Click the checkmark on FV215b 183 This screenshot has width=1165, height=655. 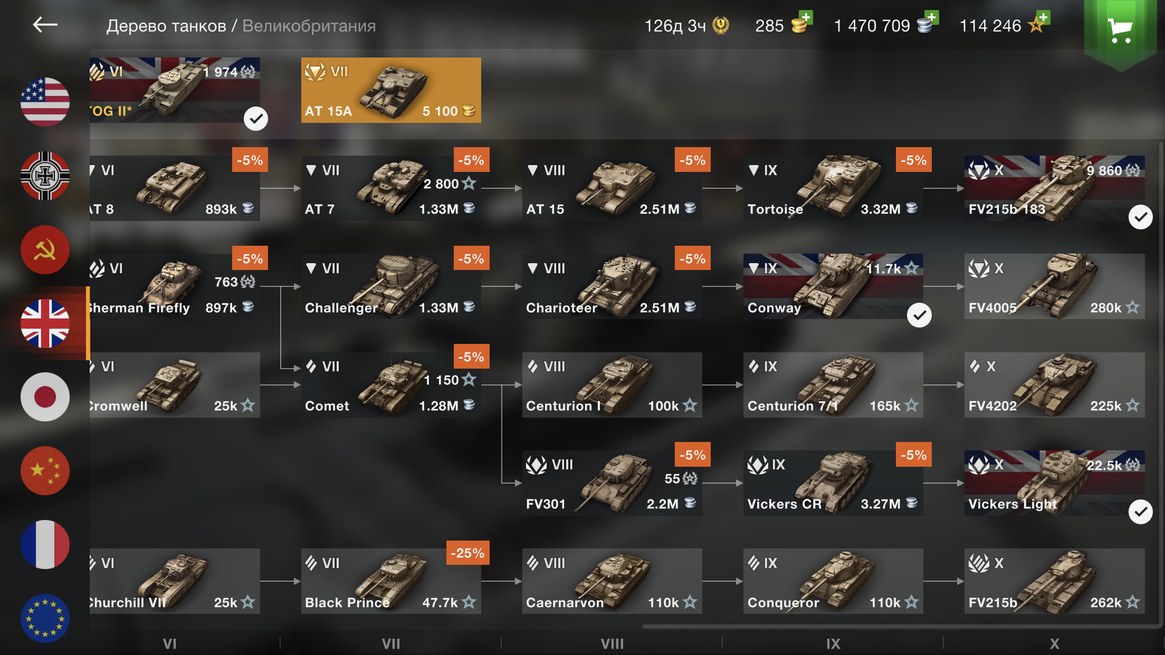[x=1140, y=217]
